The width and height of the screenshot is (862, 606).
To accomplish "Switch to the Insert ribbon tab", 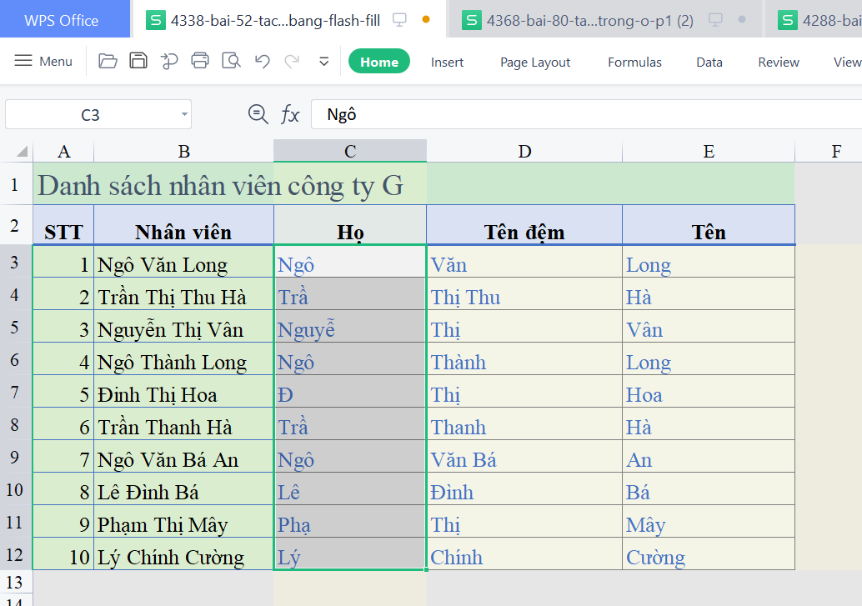I will (x=447, y=62).
